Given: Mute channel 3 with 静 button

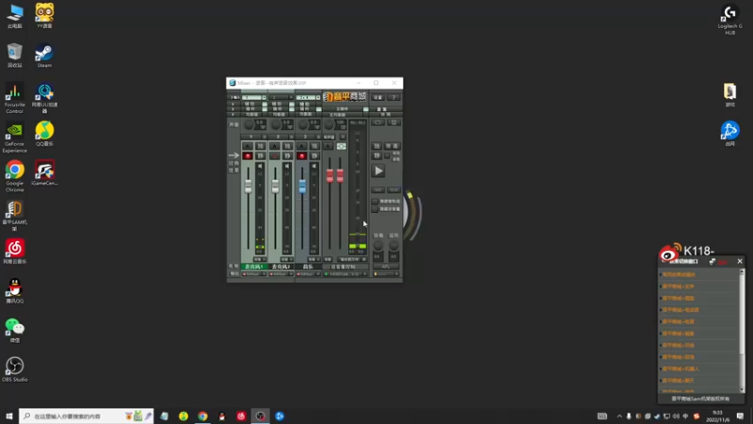Looking at the screenshot, I should point(314,155).
